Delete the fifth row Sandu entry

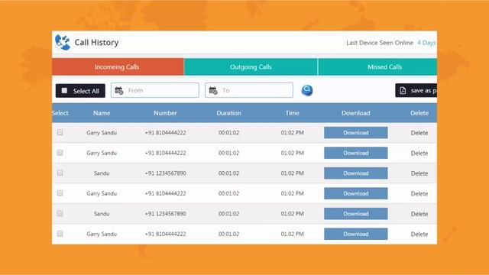click(x=419, y=214)
